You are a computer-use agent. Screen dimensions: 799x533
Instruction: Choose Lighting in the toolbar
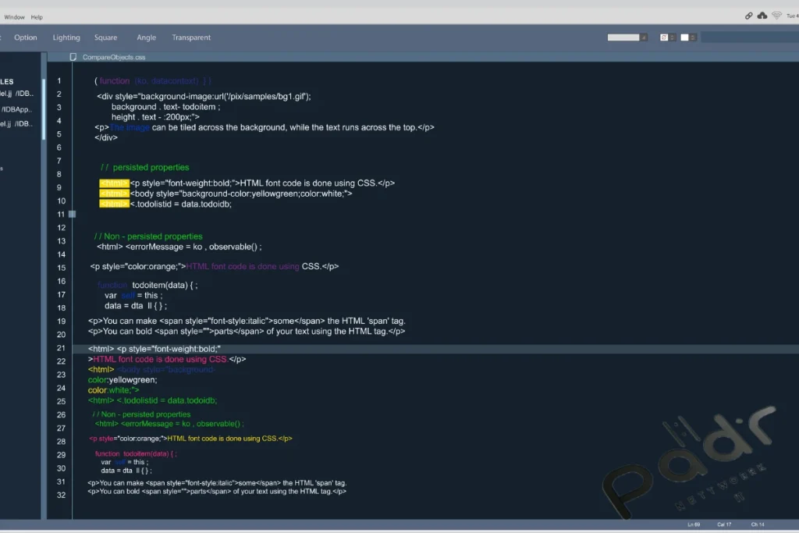coord(66,37)
